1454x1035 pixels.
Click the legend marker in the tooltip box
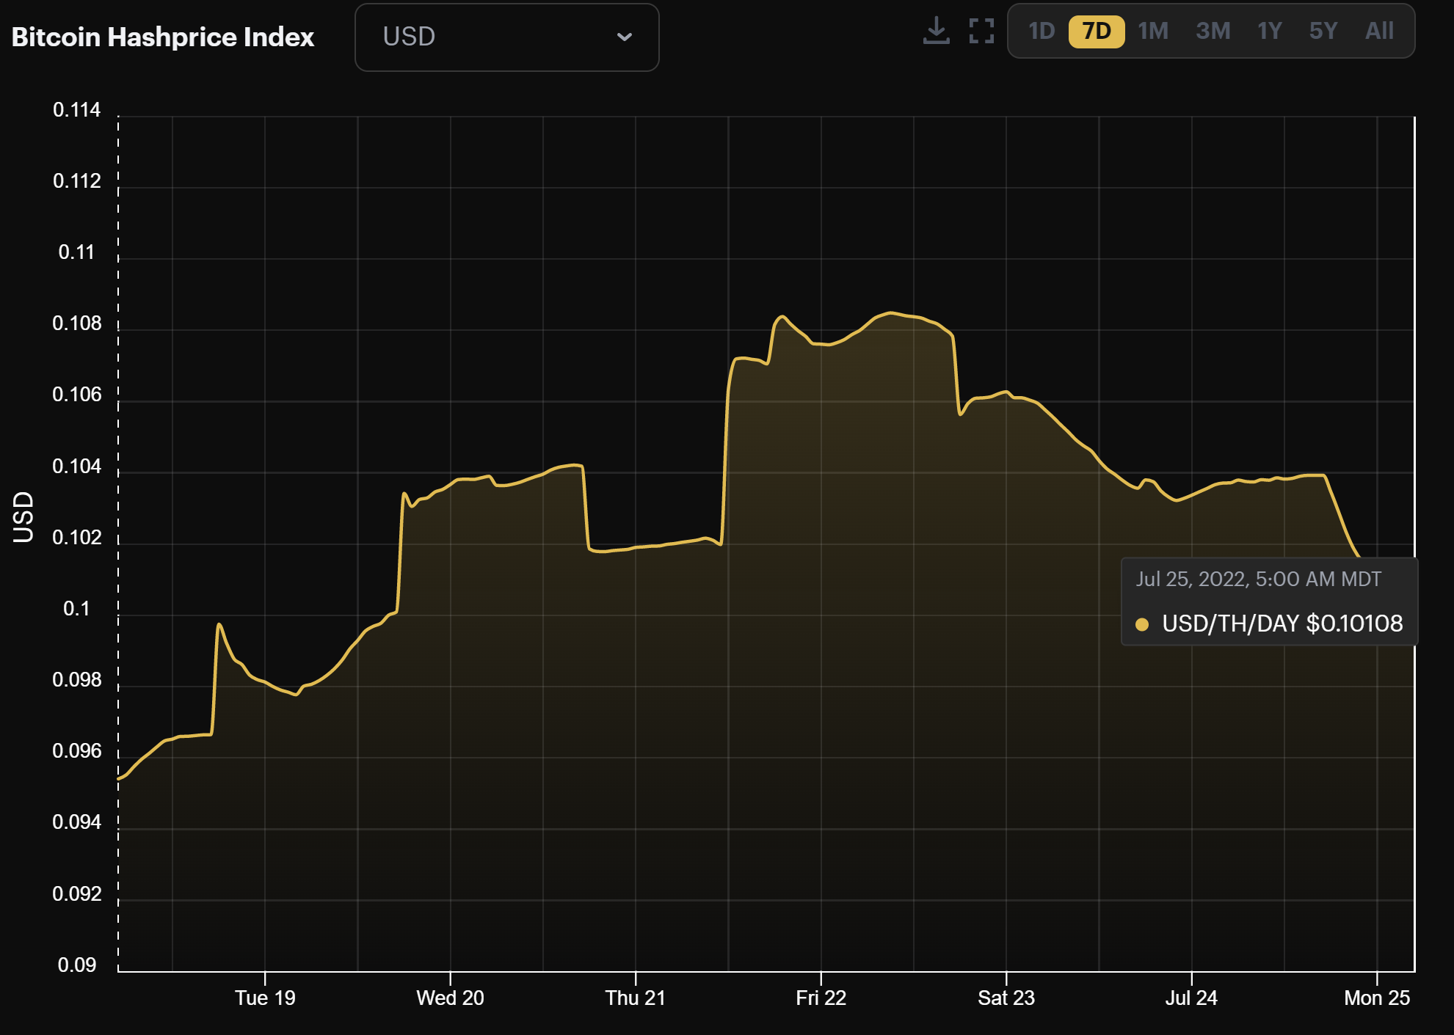1144,623
